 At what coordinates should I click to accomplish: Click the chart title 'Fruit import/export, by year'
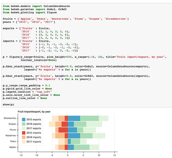tap(34, 112)
